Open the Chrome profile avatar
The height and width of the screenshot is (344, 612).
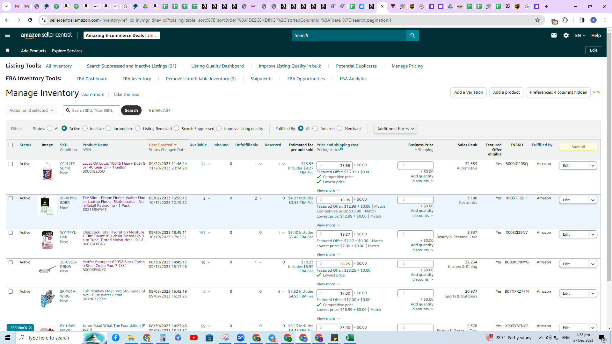click(594, 20)
